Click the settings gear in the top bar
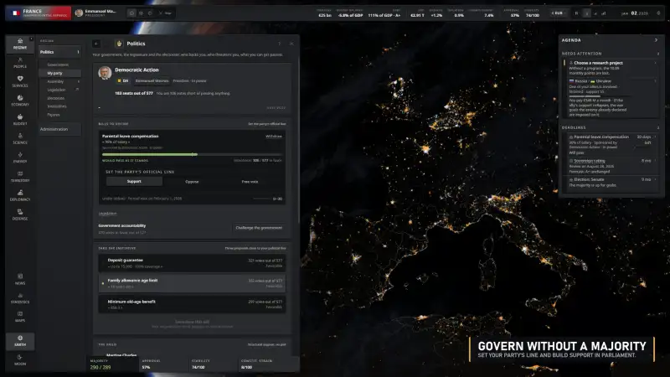670x377 pixels. [658, 13]
